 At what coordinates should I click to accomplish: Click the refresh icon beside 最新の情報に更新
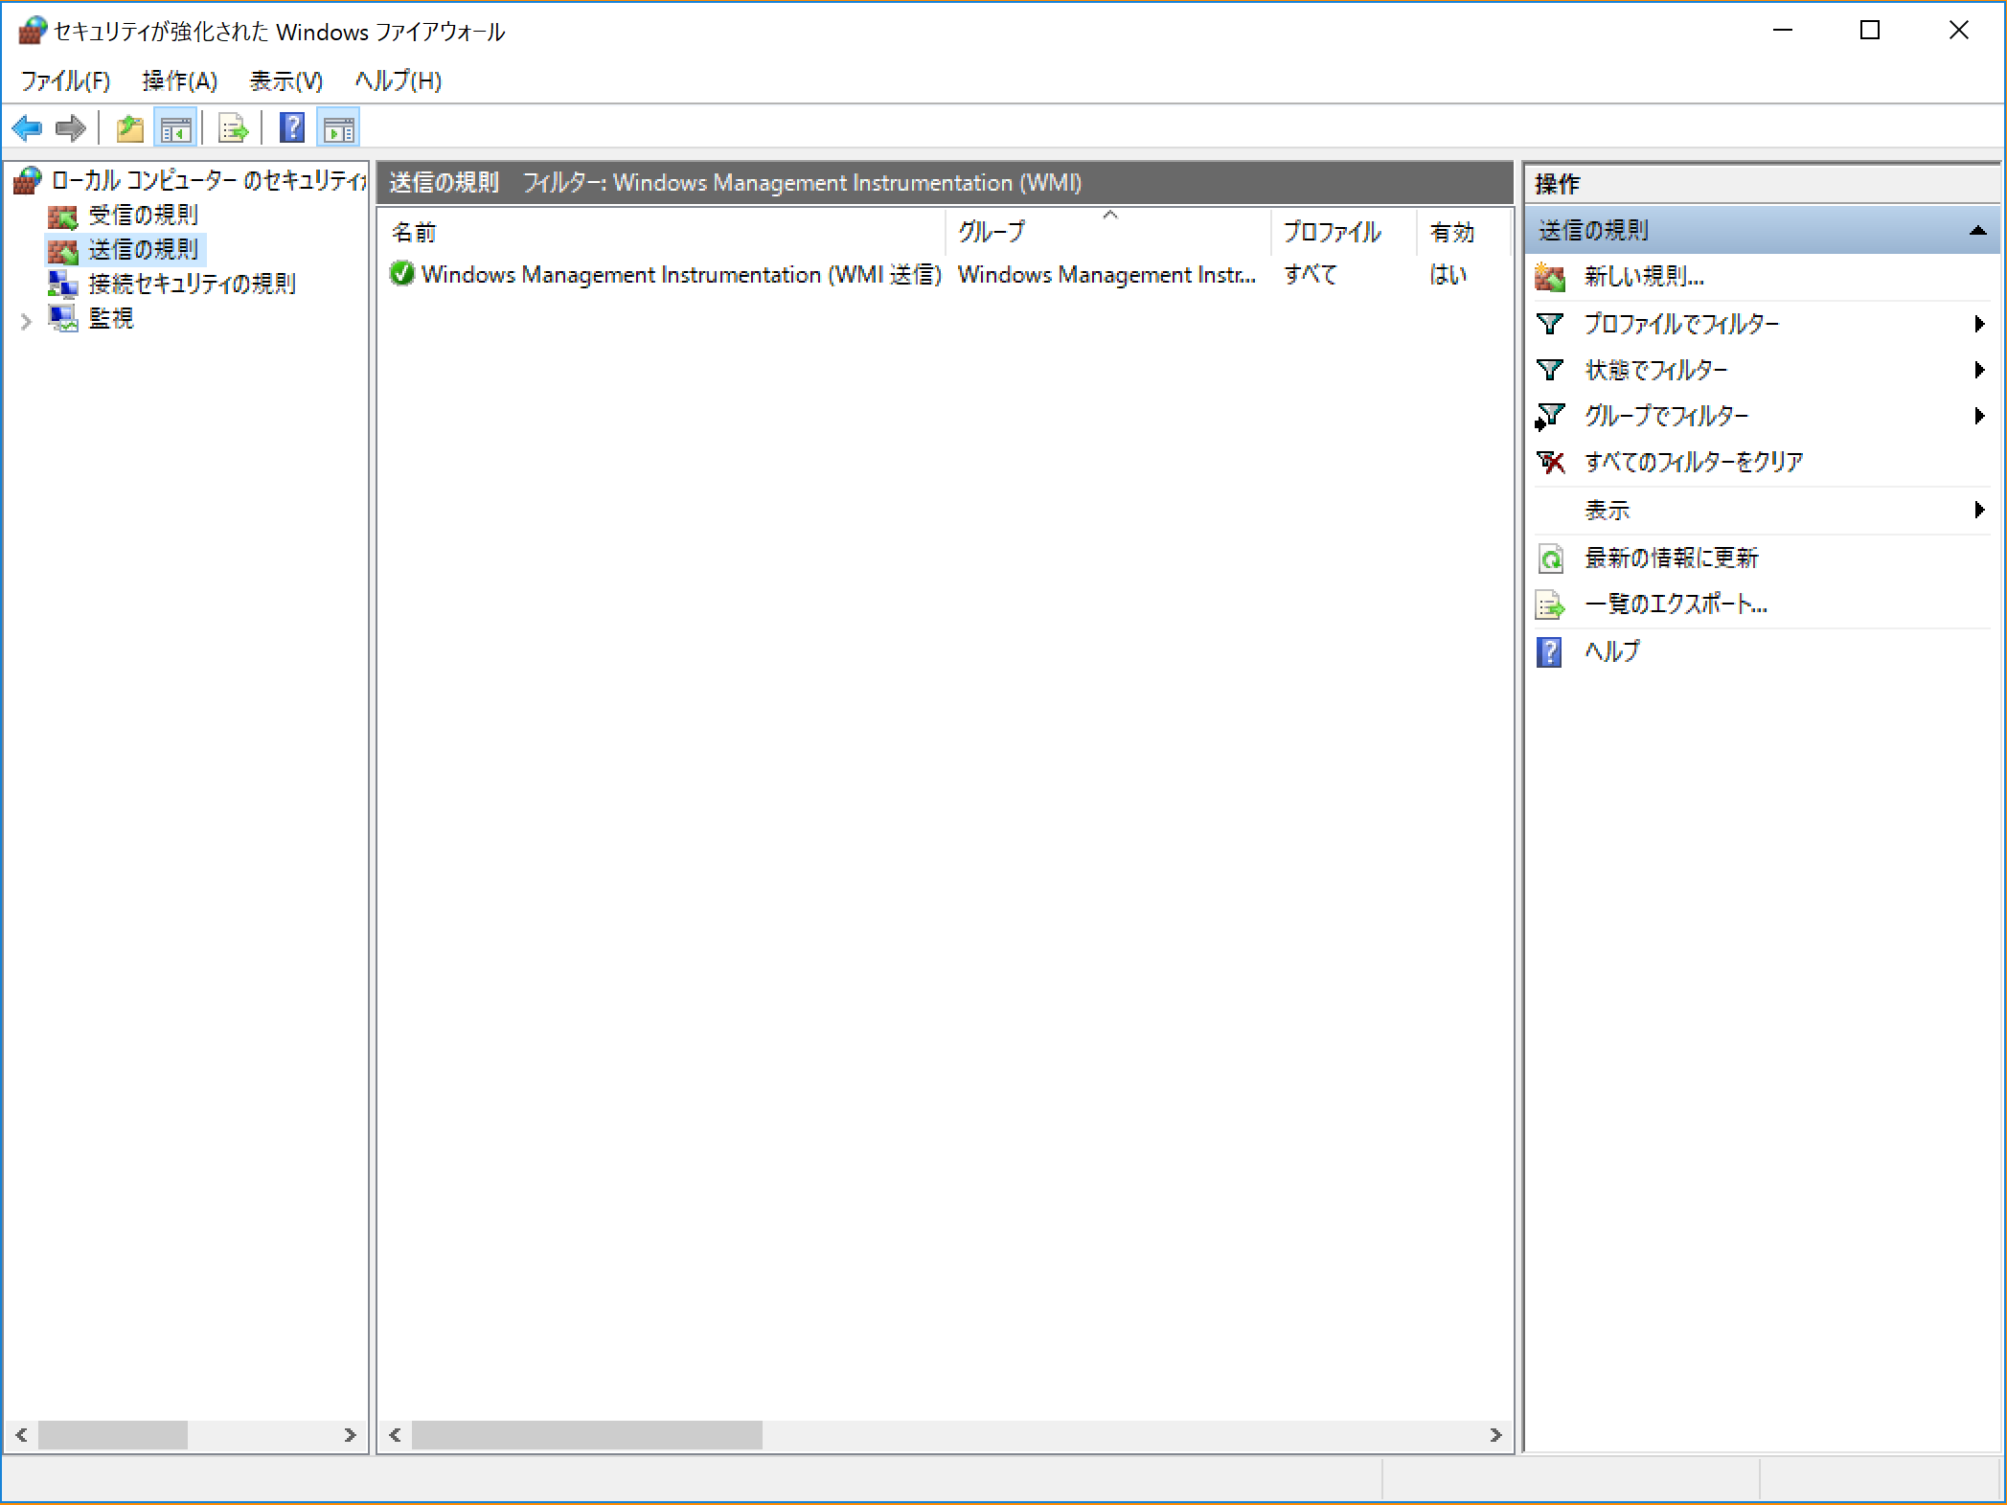[1550, 558]
